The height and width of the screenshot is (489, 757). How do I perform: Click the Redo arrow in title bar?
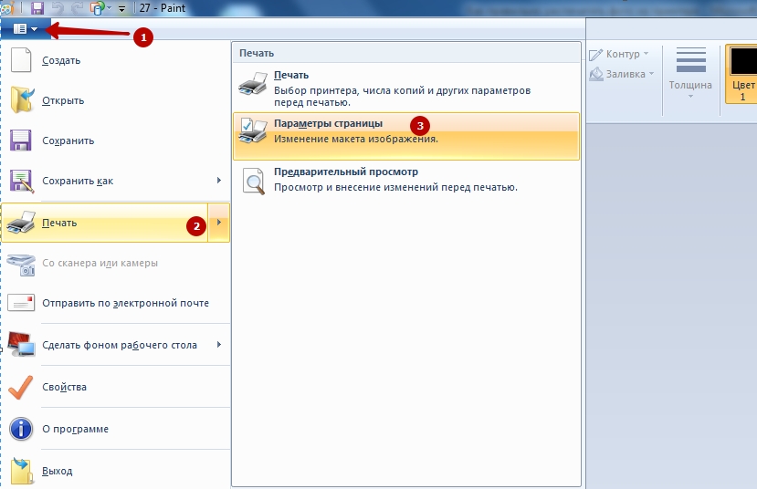tap(77, 8)
